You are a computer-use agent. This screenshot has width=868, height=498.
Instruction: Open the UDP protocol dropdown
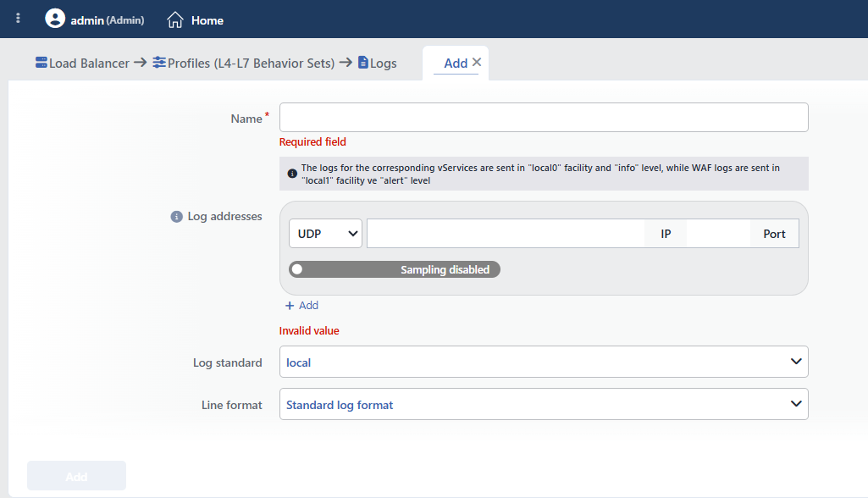pyautogui.click(x=325, y=233)
